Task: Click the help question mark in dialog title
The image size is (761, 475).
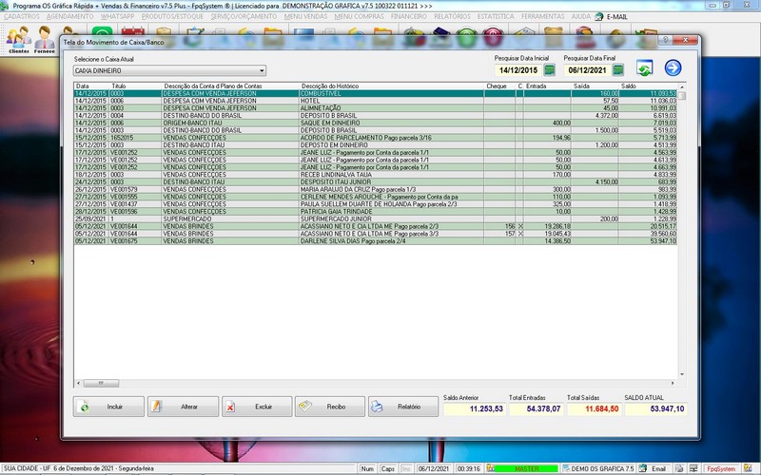Action: (x=665, y=40)
